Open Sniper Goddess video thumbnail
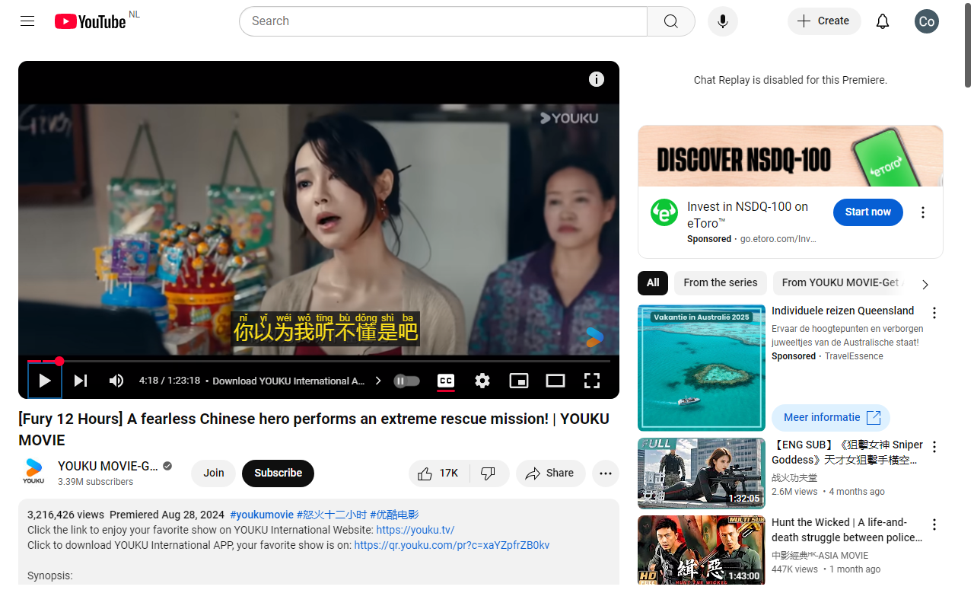The image size is (974, 609). pos(702,473)
